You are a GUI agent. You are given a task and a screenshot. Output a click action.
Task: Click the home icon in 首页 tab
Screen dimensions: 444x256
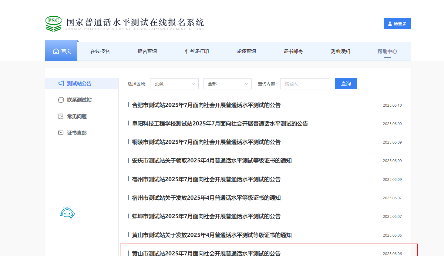[x=56, y=51]
